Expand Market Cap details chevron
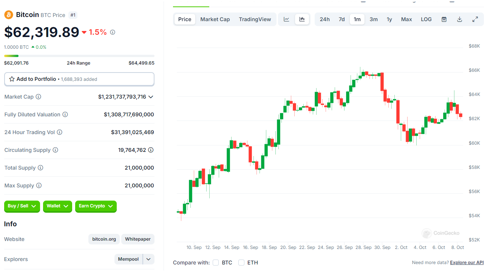499x272 pixels. (x=151, y=97)
